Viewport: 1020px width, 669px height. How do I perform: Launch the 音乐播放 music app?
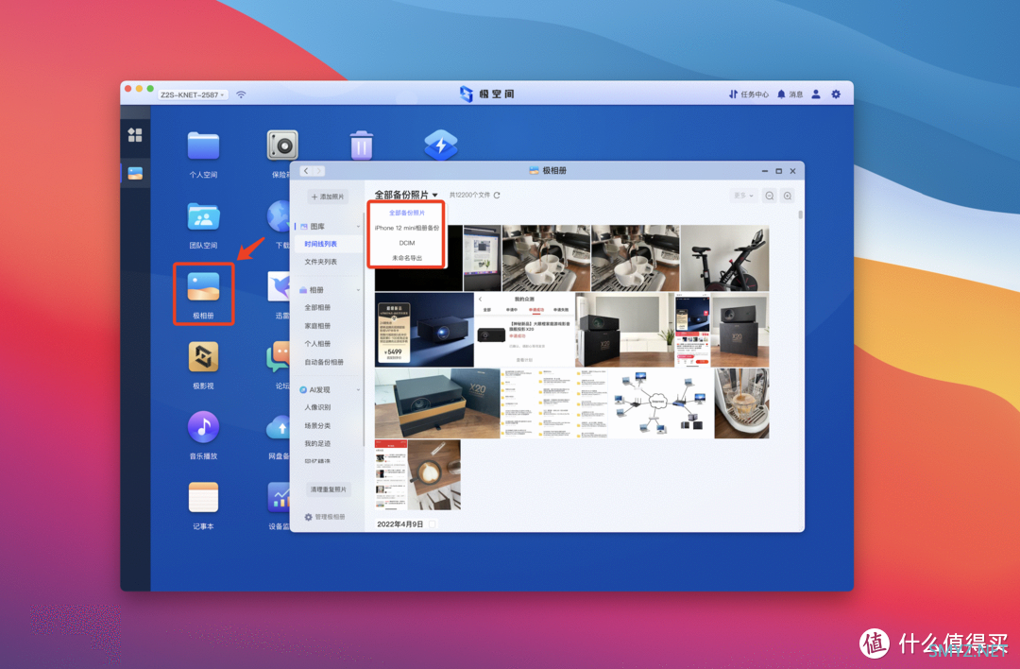point(203,427)
